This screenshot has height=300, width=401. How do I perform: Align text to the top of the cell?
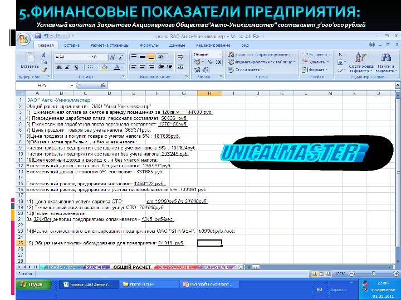click(134, 57)
